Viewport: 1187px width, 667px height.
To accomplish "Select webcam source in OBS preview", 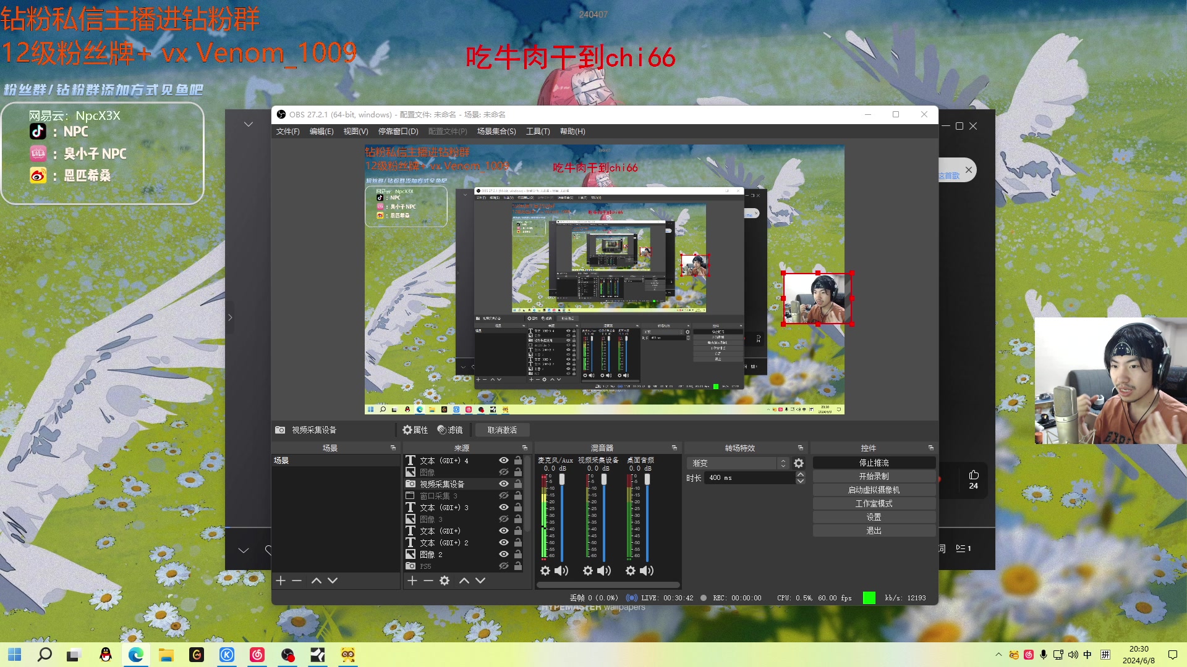I will click(817, 298).
